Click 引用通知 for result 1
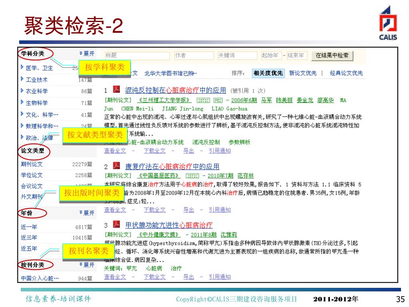The image size is (409, 307). tap(220, 151)
